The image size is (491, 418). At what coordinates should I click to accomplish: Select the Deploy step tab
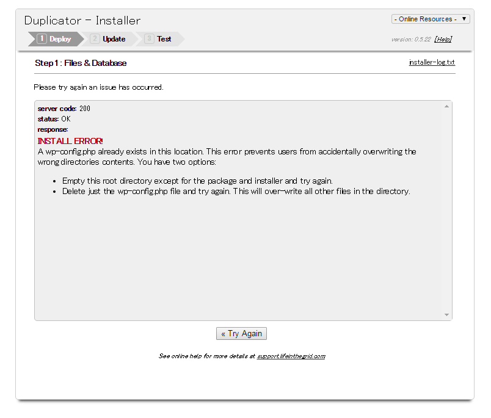pyautogui.click(x=56, y=39)
